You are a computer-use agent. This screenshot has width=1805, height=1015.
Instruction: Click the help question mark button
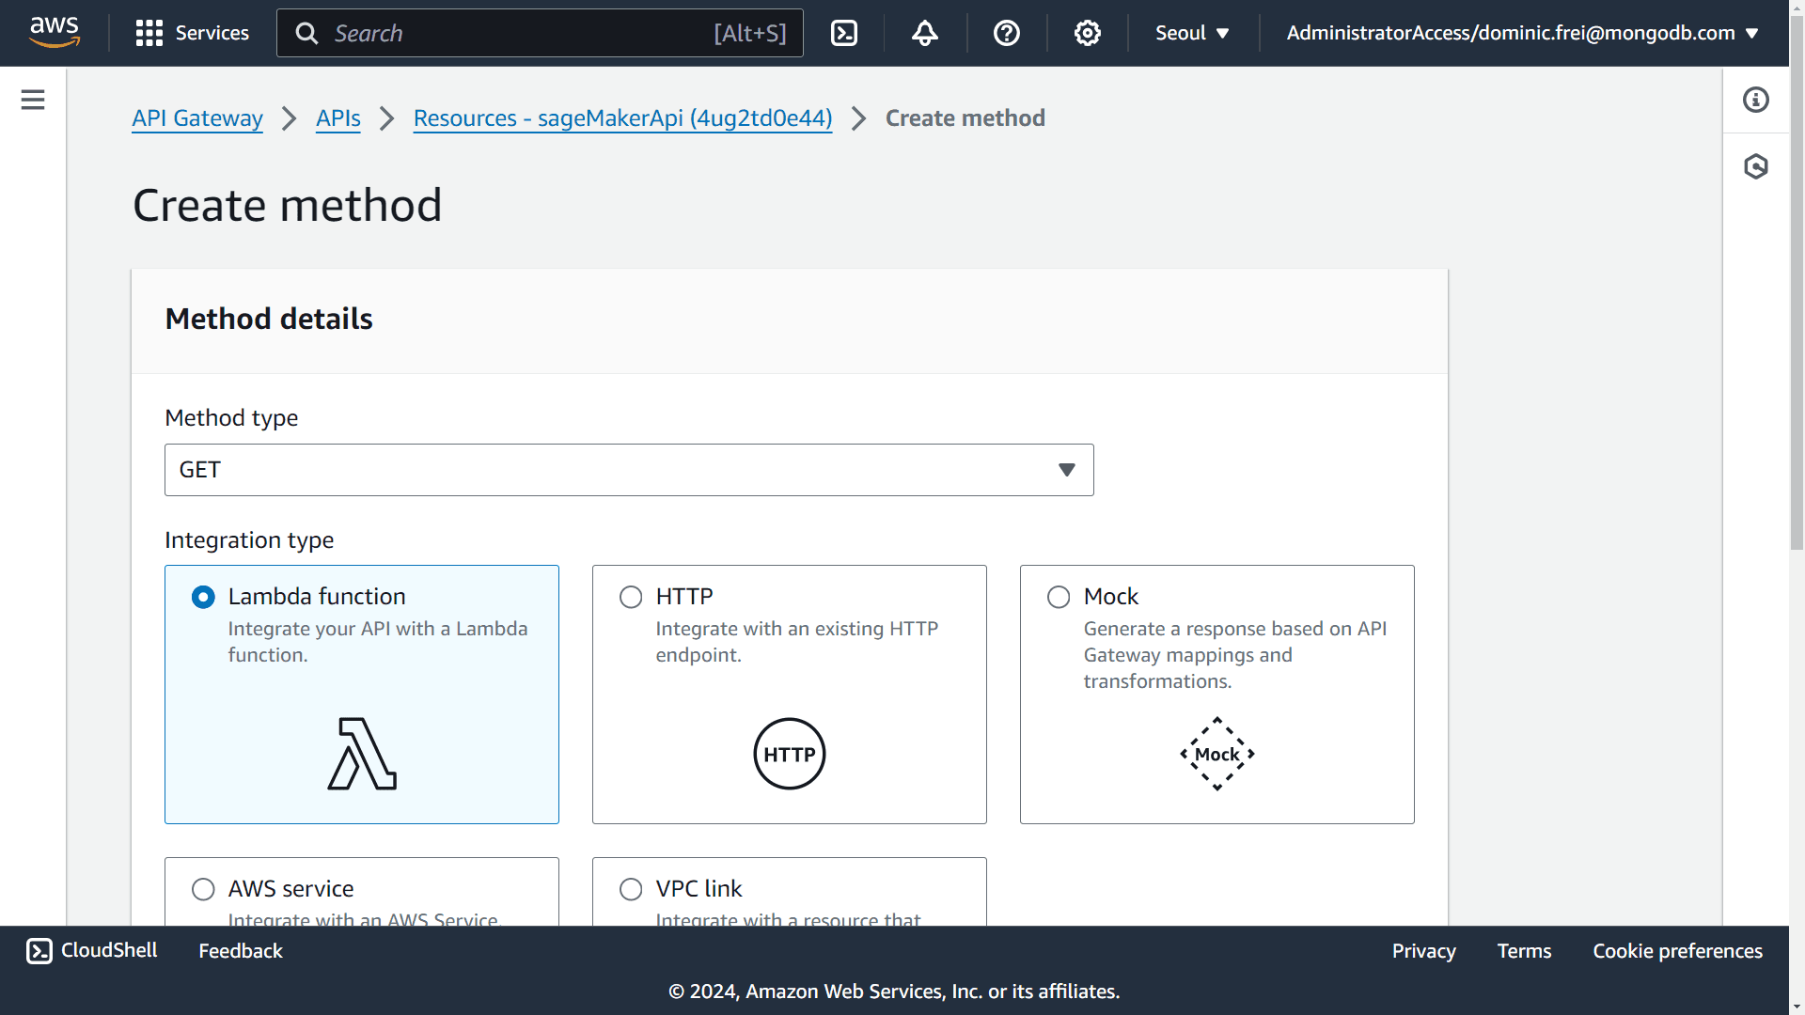click(1007, 34)
